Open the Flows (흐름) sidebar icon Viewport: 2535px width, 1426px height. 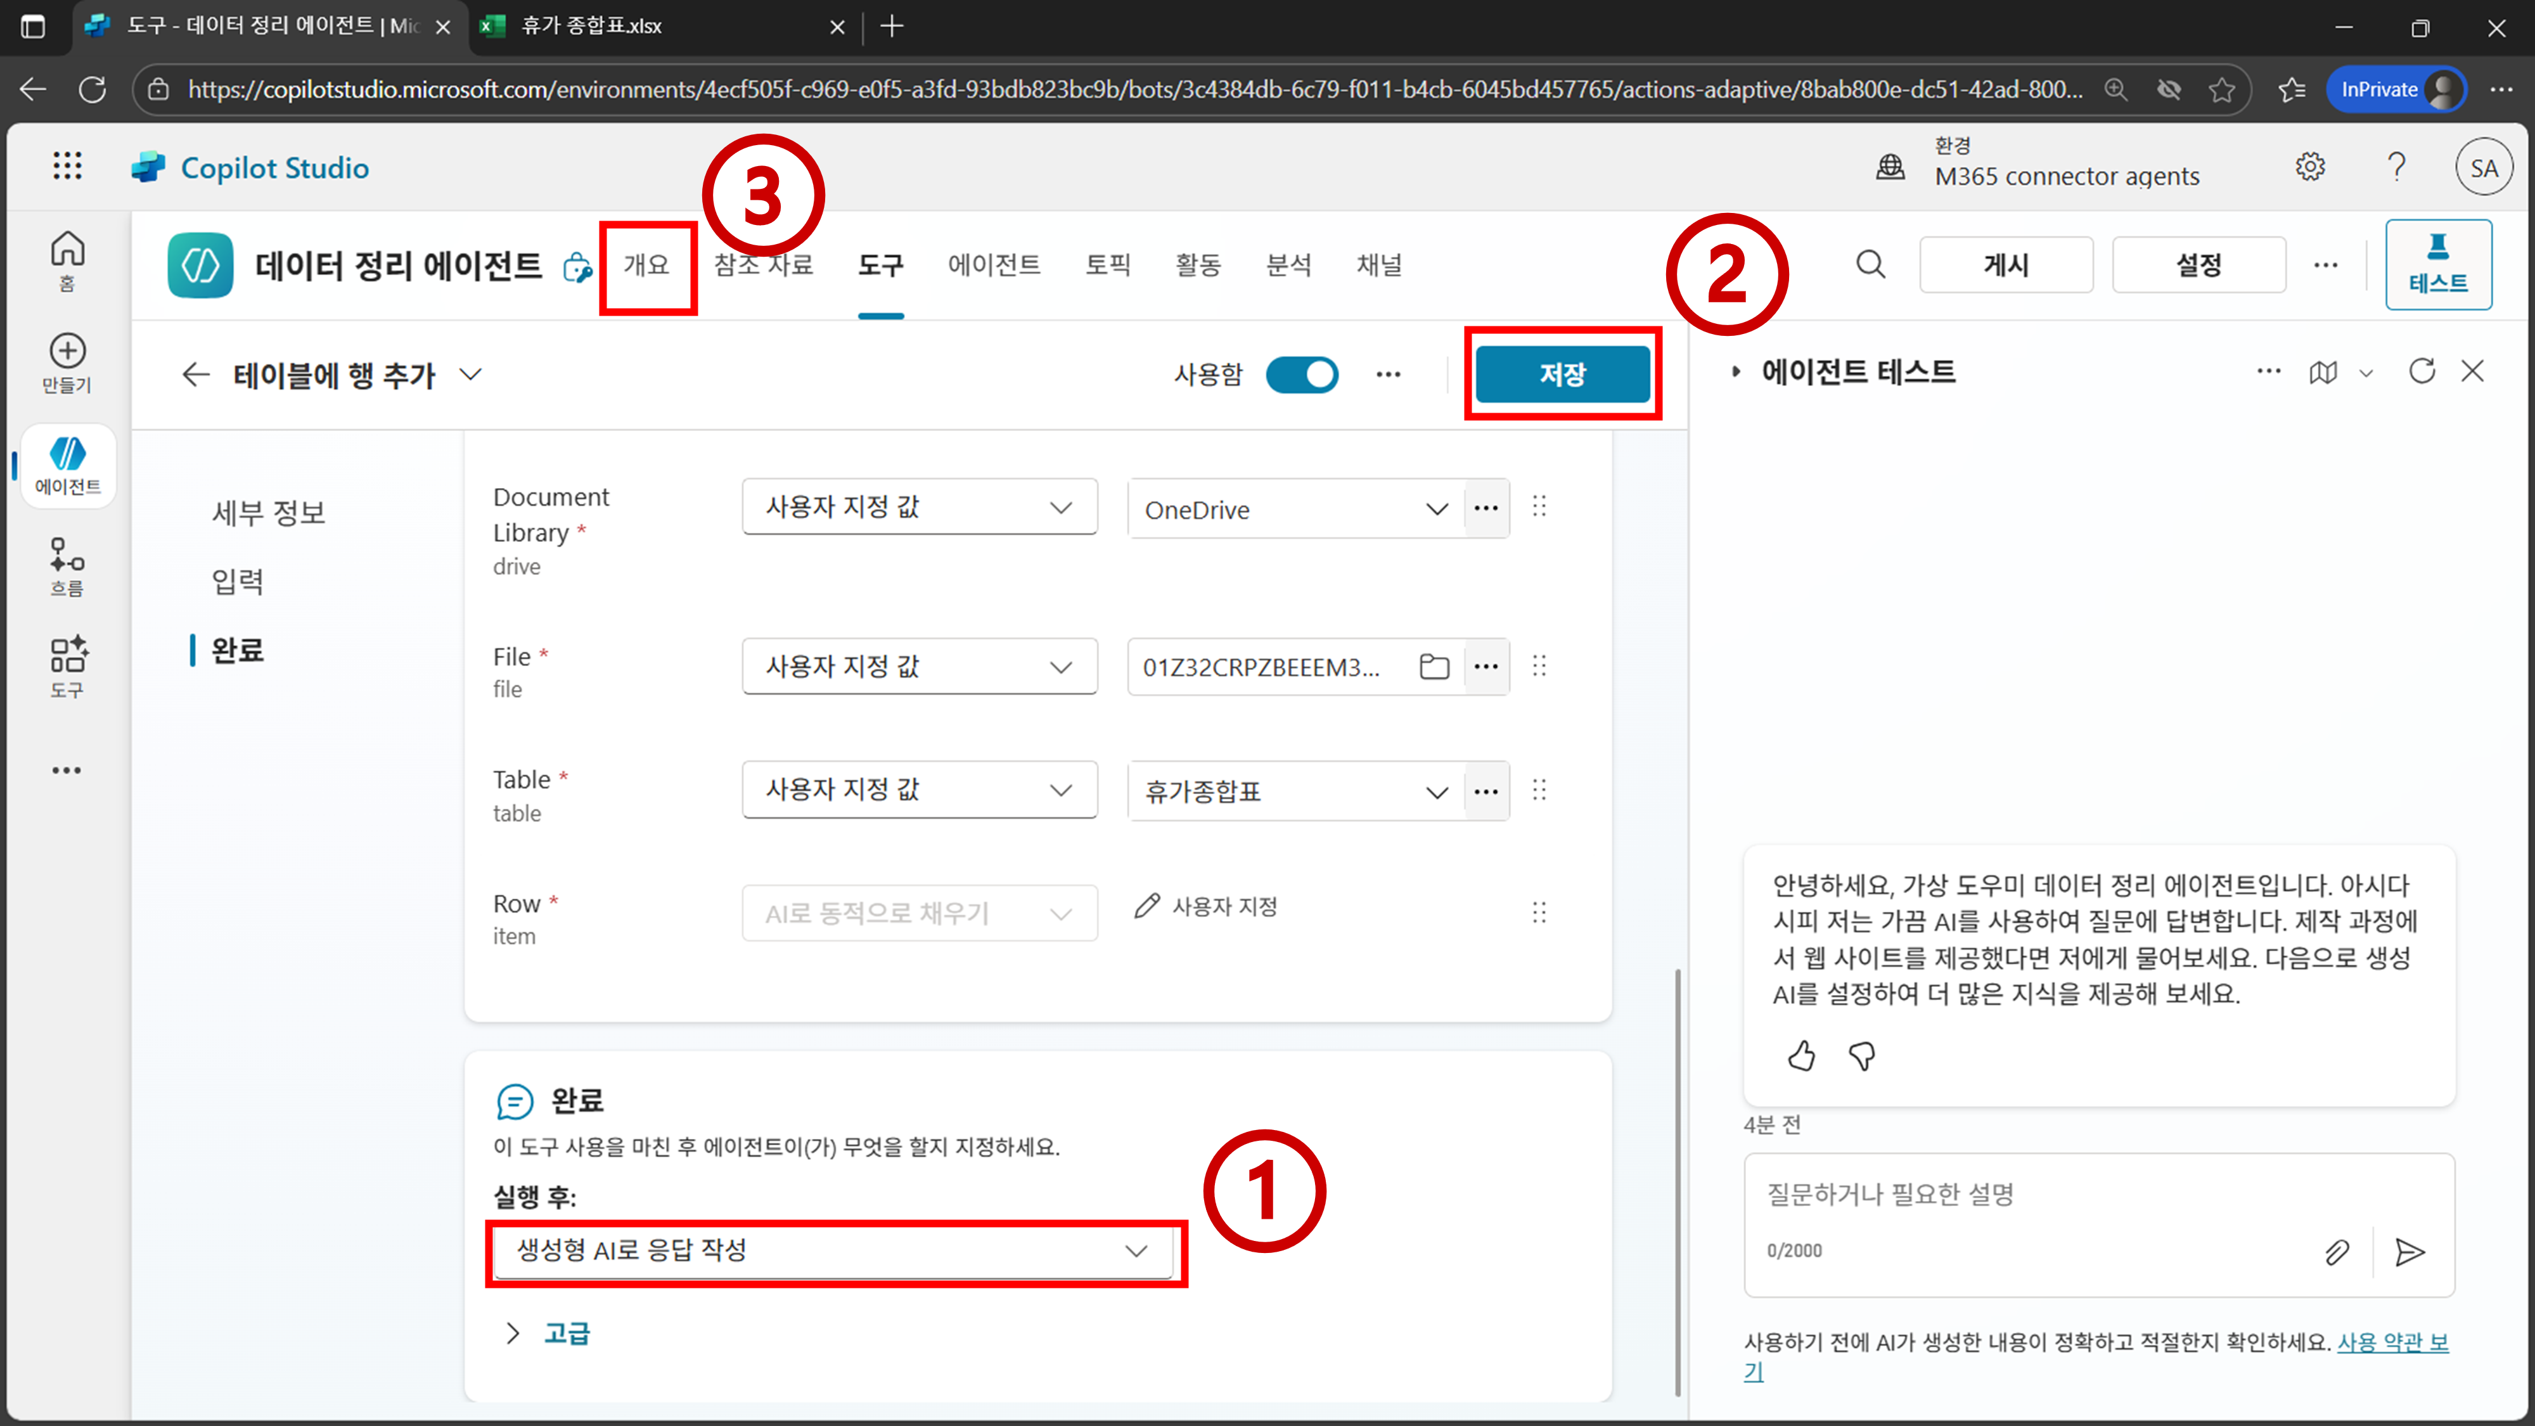coord(67,566)
